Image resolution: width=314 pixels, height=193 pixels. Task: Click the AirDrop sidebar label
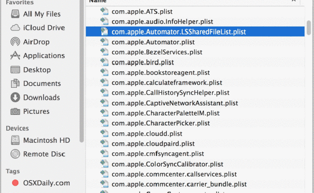[x=36, y=42]
